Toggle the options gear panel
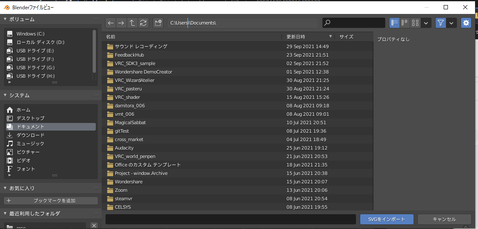The image size is (478, 229). (x=466, y=23)
